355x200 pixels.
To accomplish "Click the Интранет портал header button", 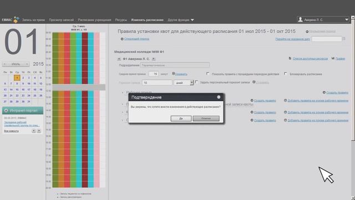I will 23,111.
